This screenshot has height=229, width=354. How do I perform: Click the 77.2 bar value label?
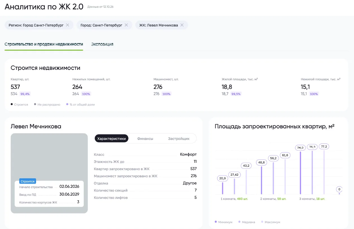click(x=324, y=146)
